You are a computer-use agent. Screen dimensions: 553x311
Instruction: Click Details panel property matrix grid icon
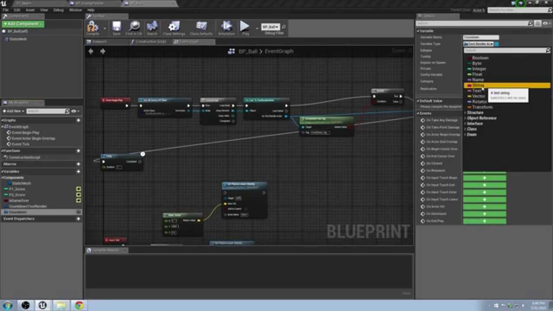pyautogui.click(x=537, y=23)
